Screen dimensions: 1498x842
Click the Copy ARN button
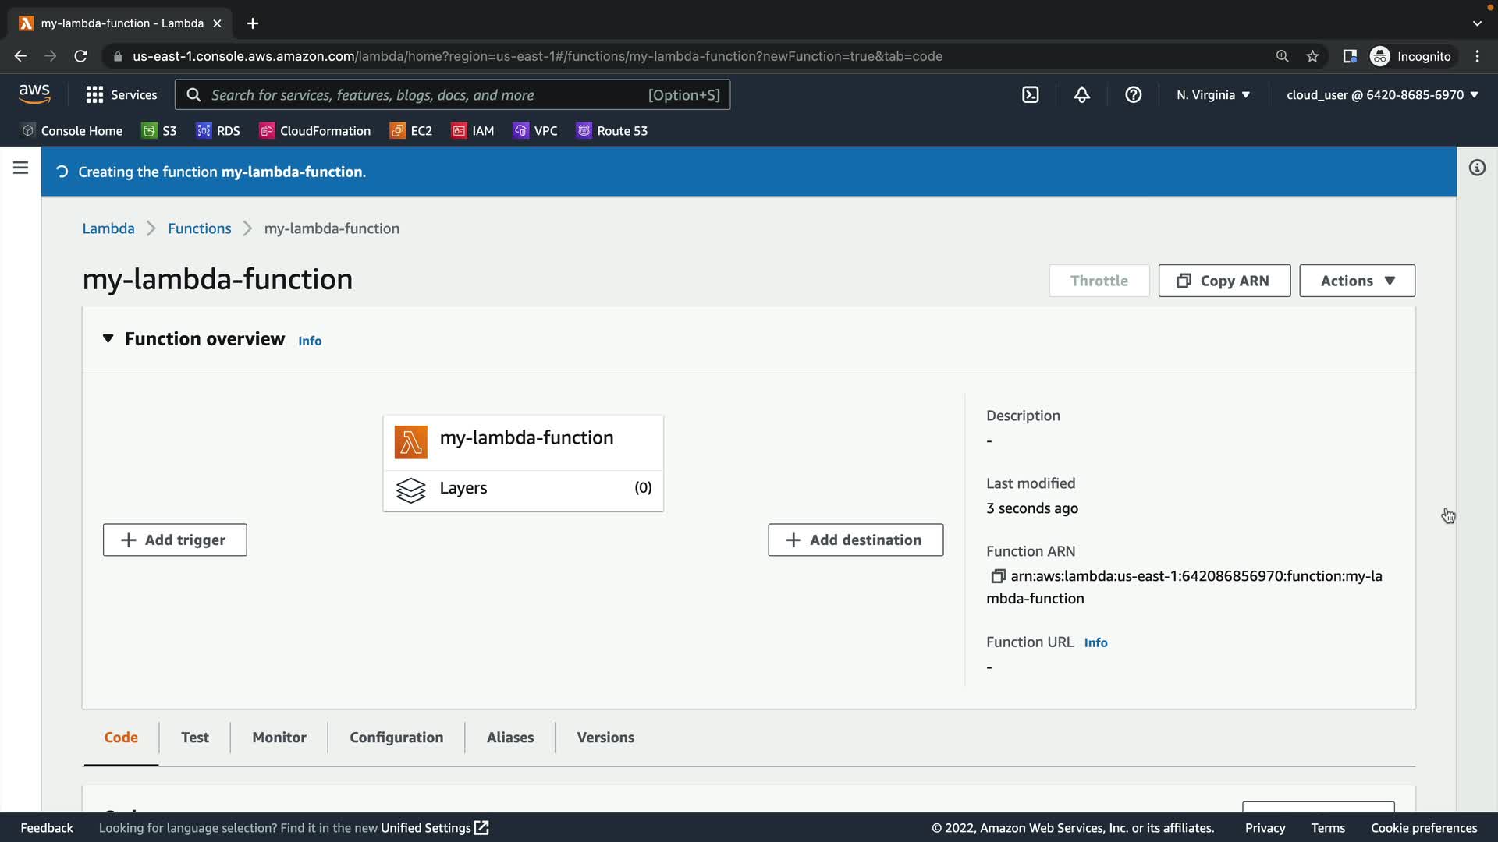(x=1223, y=281)
